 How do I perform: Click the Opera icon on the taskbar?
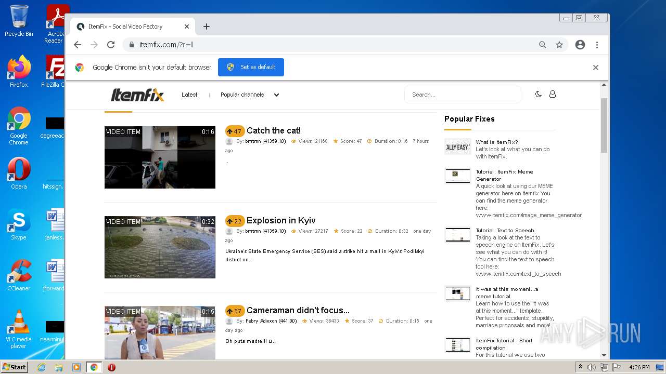(x=111, y=367)
